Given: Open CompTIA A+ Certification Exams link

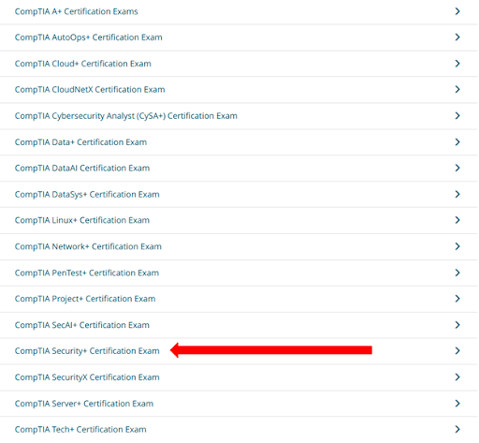Looking at the screenshot, I should [77, 11].
